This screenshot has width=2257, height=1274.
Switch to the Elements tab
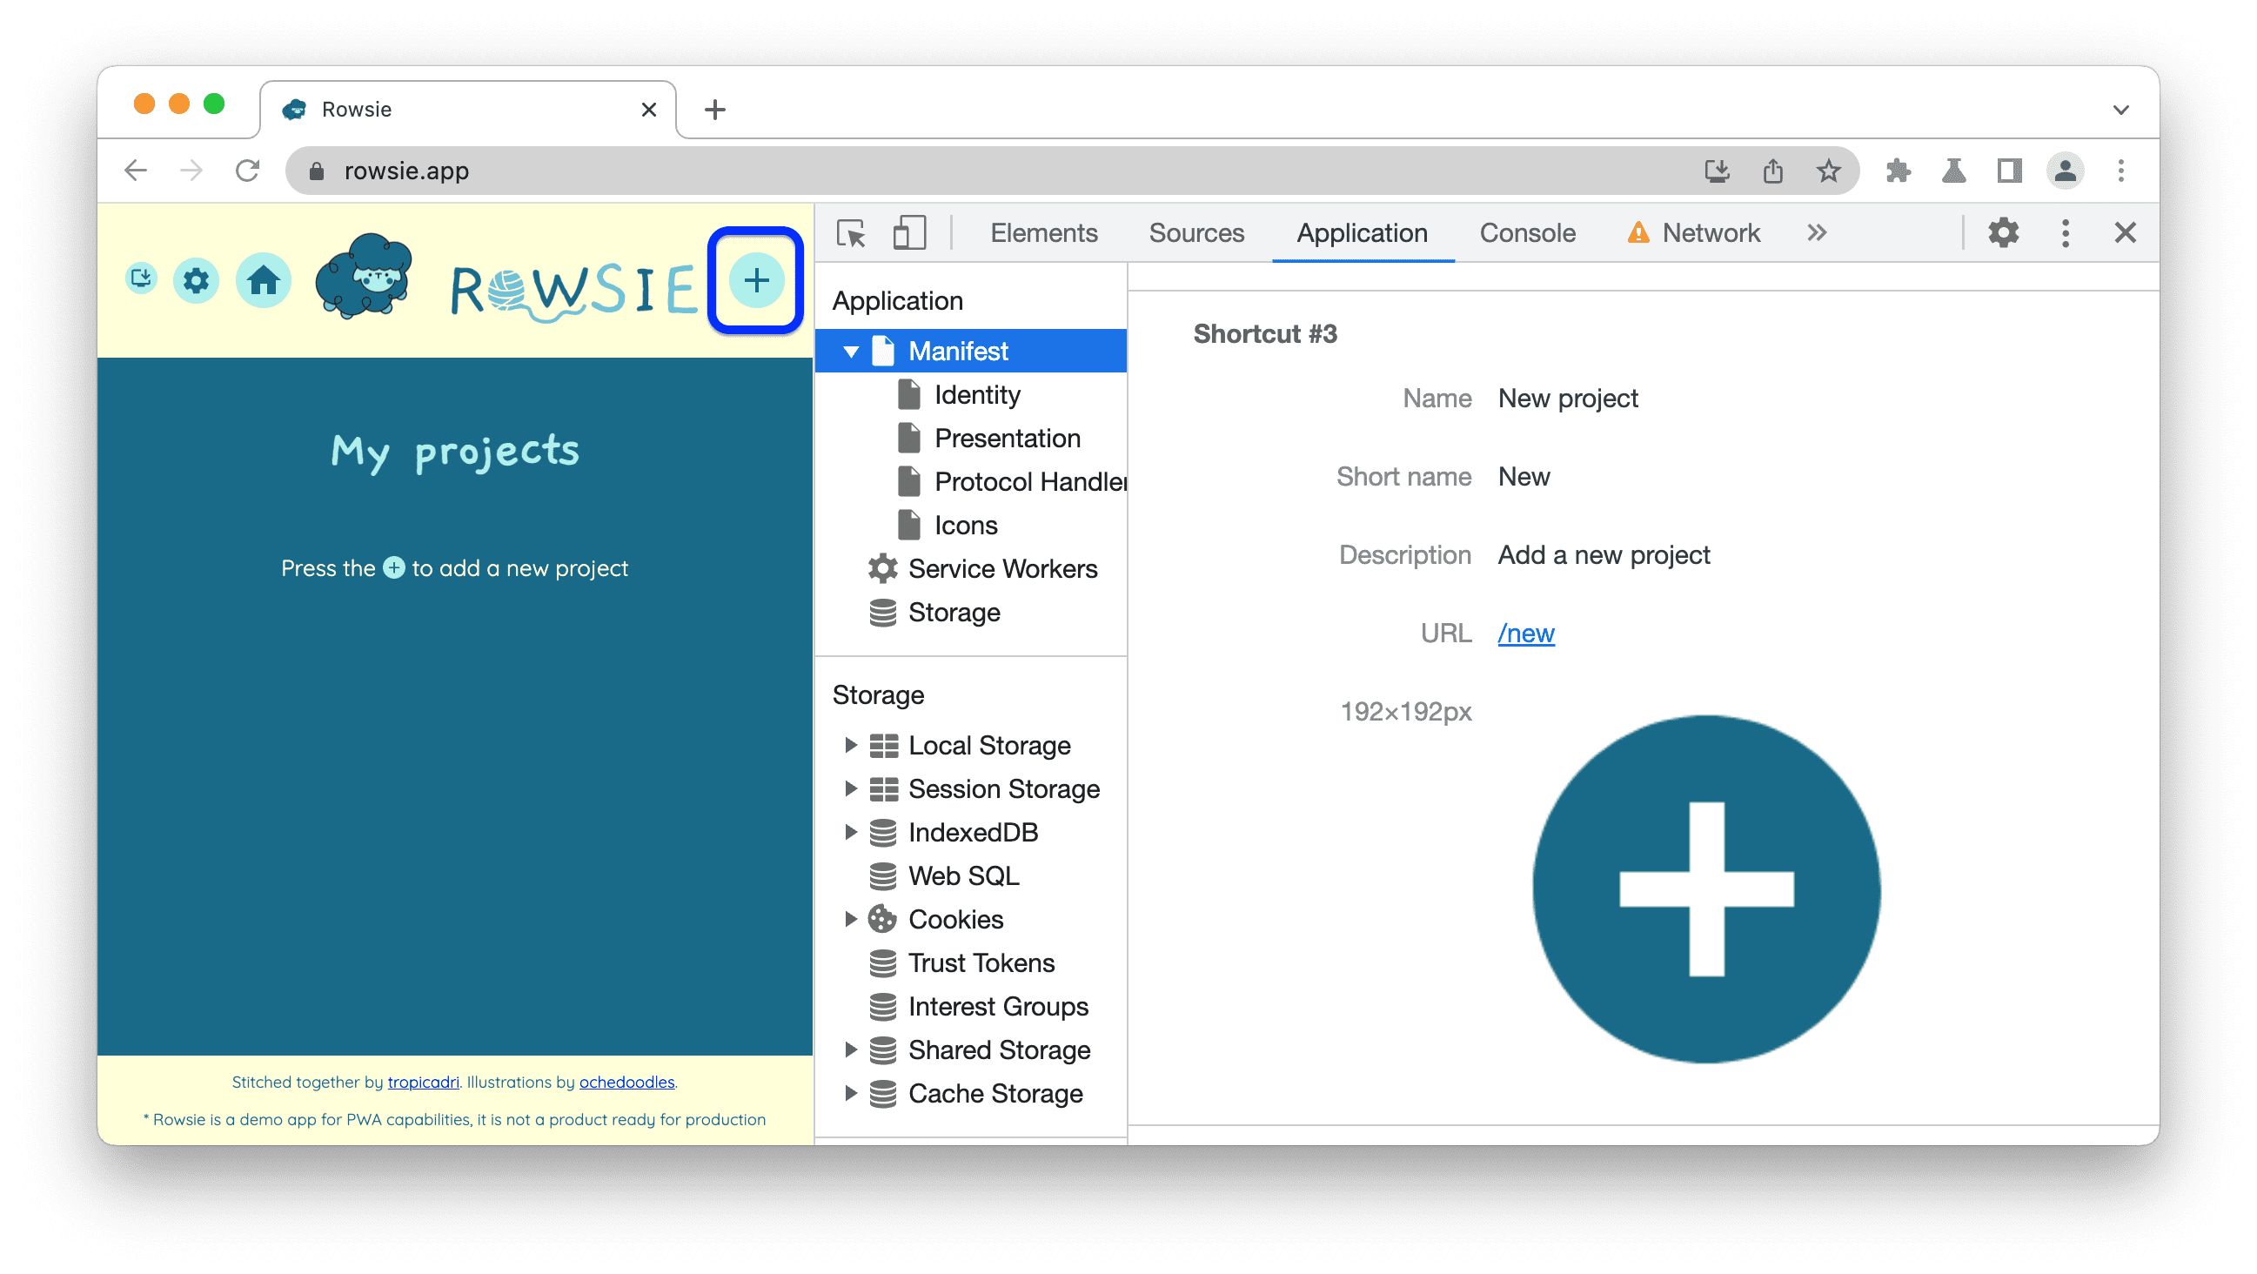1043,231
